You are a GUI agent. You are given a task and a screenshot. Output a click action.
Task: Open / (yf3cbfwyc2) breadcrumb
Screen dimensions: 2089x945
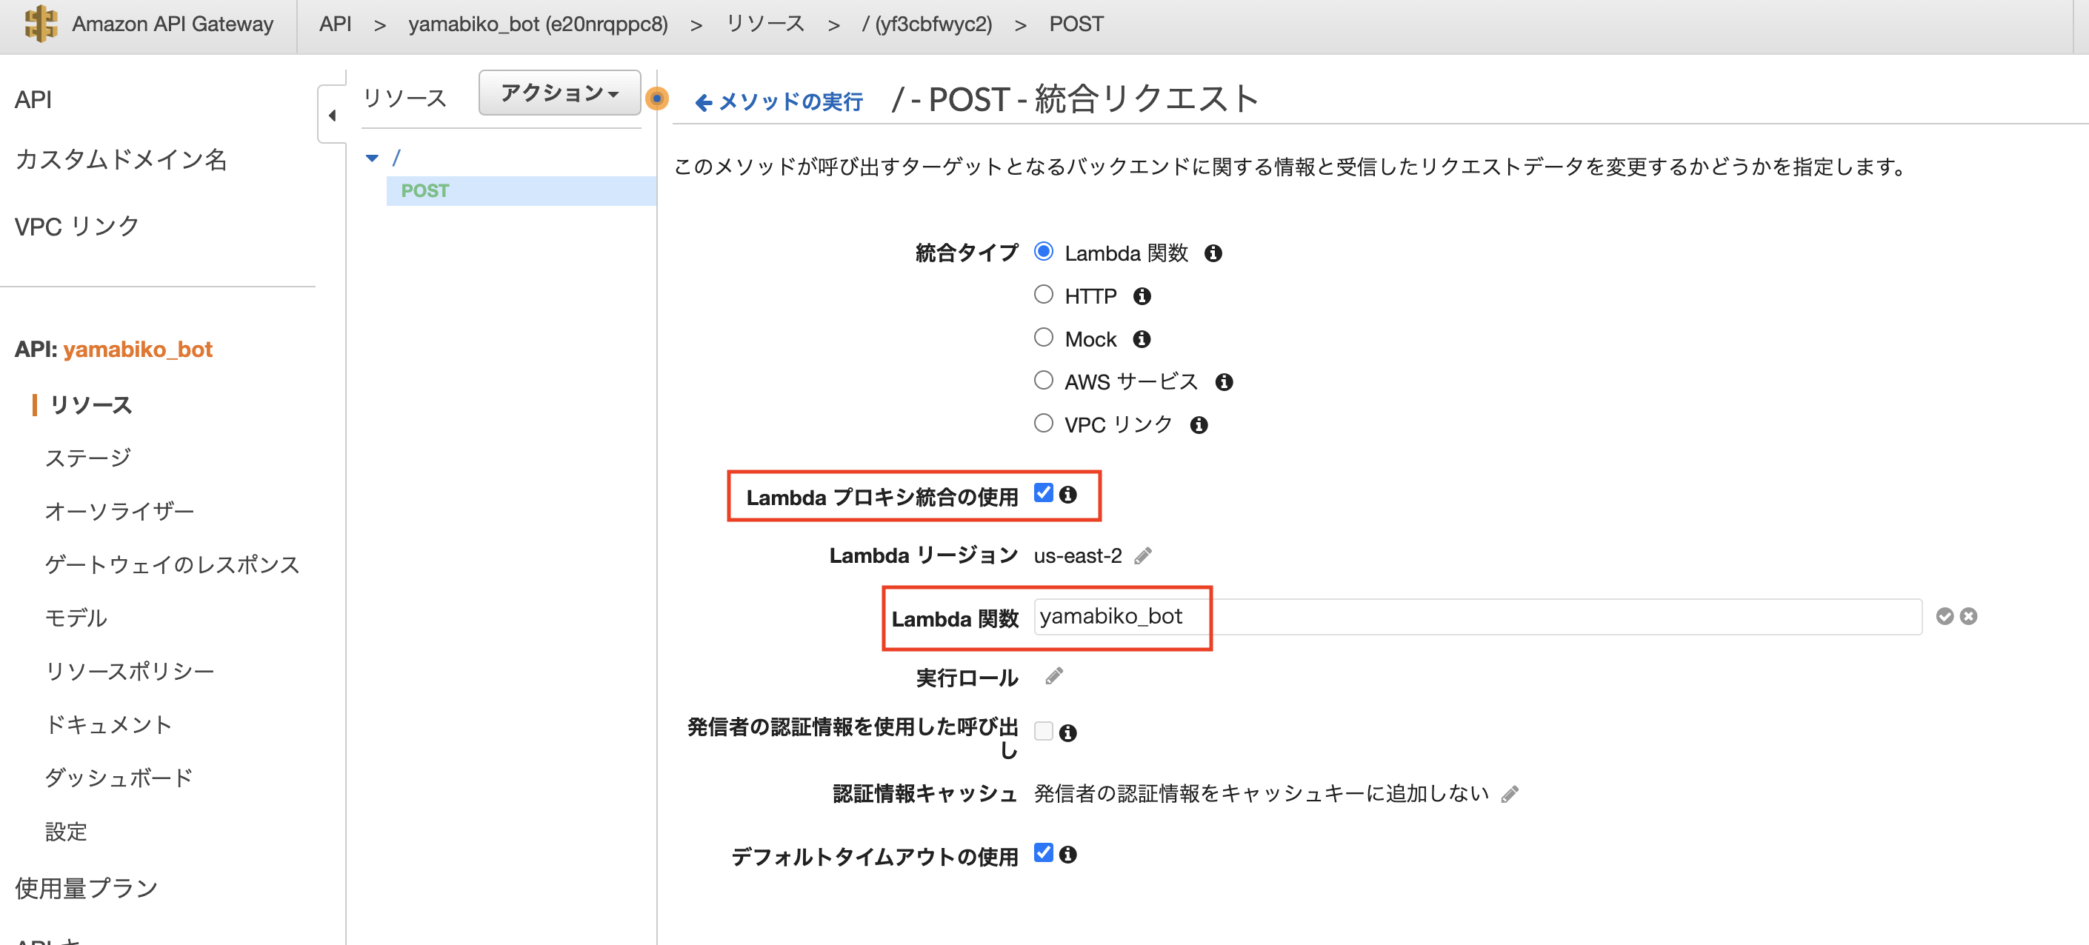pyautogui.click(x=927, y=24)
